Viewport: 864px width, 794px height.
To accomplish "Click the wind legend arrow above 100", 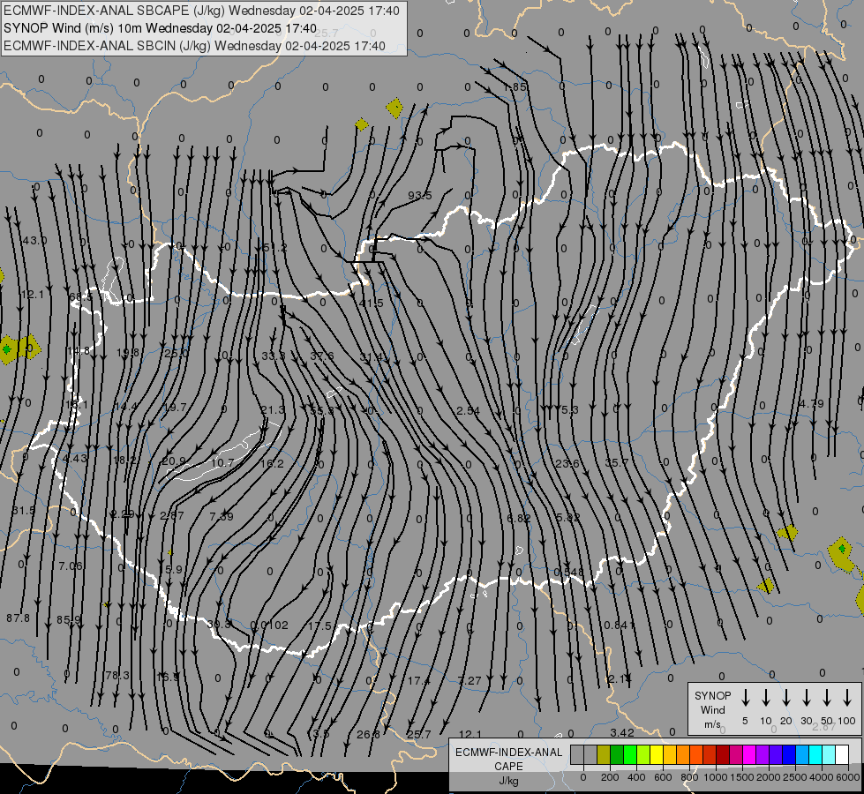I will (x=847, y=698).
